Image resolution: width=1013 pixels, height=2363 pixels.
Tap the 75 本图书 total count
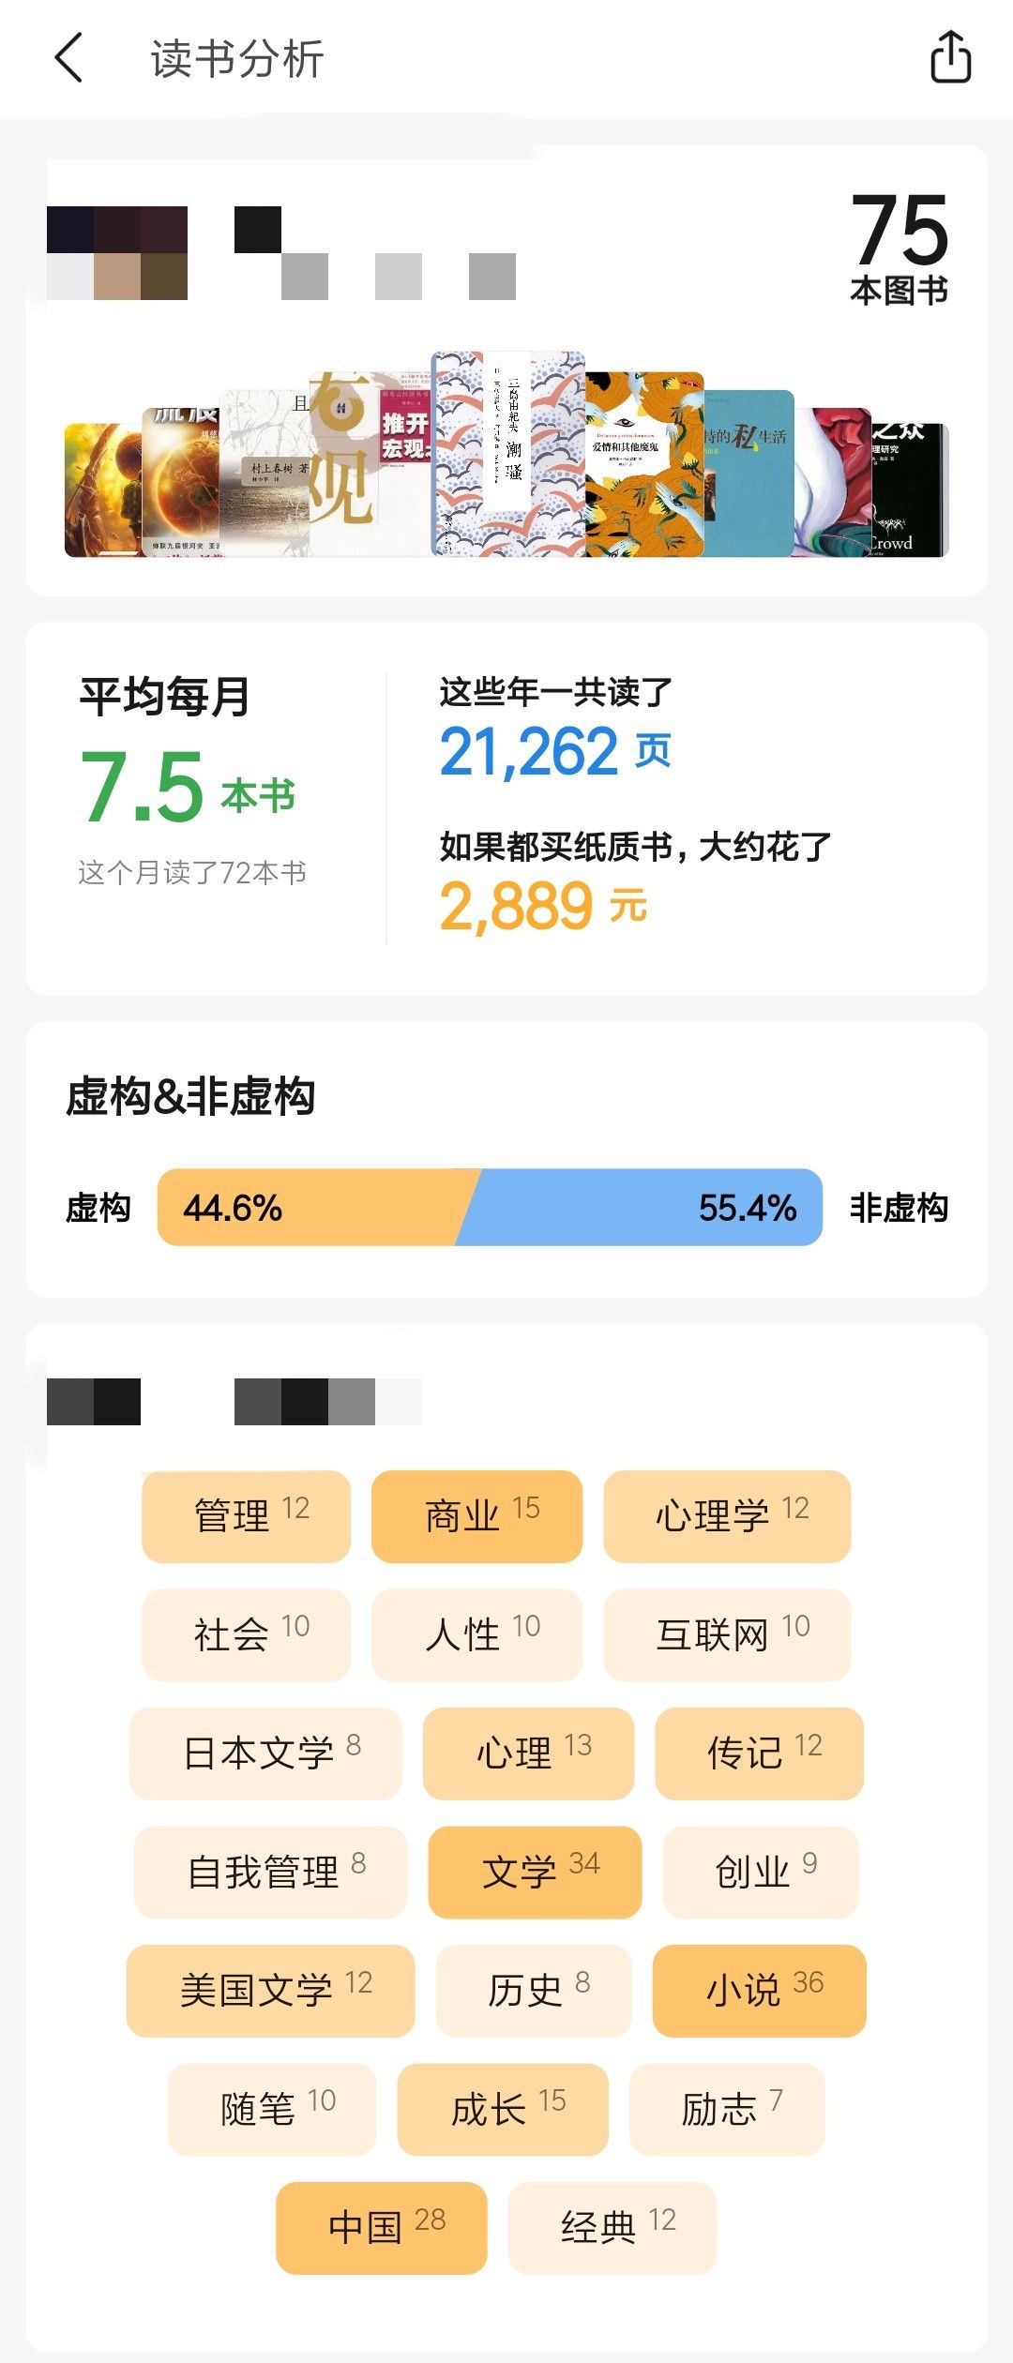click(x=899, y=248)
